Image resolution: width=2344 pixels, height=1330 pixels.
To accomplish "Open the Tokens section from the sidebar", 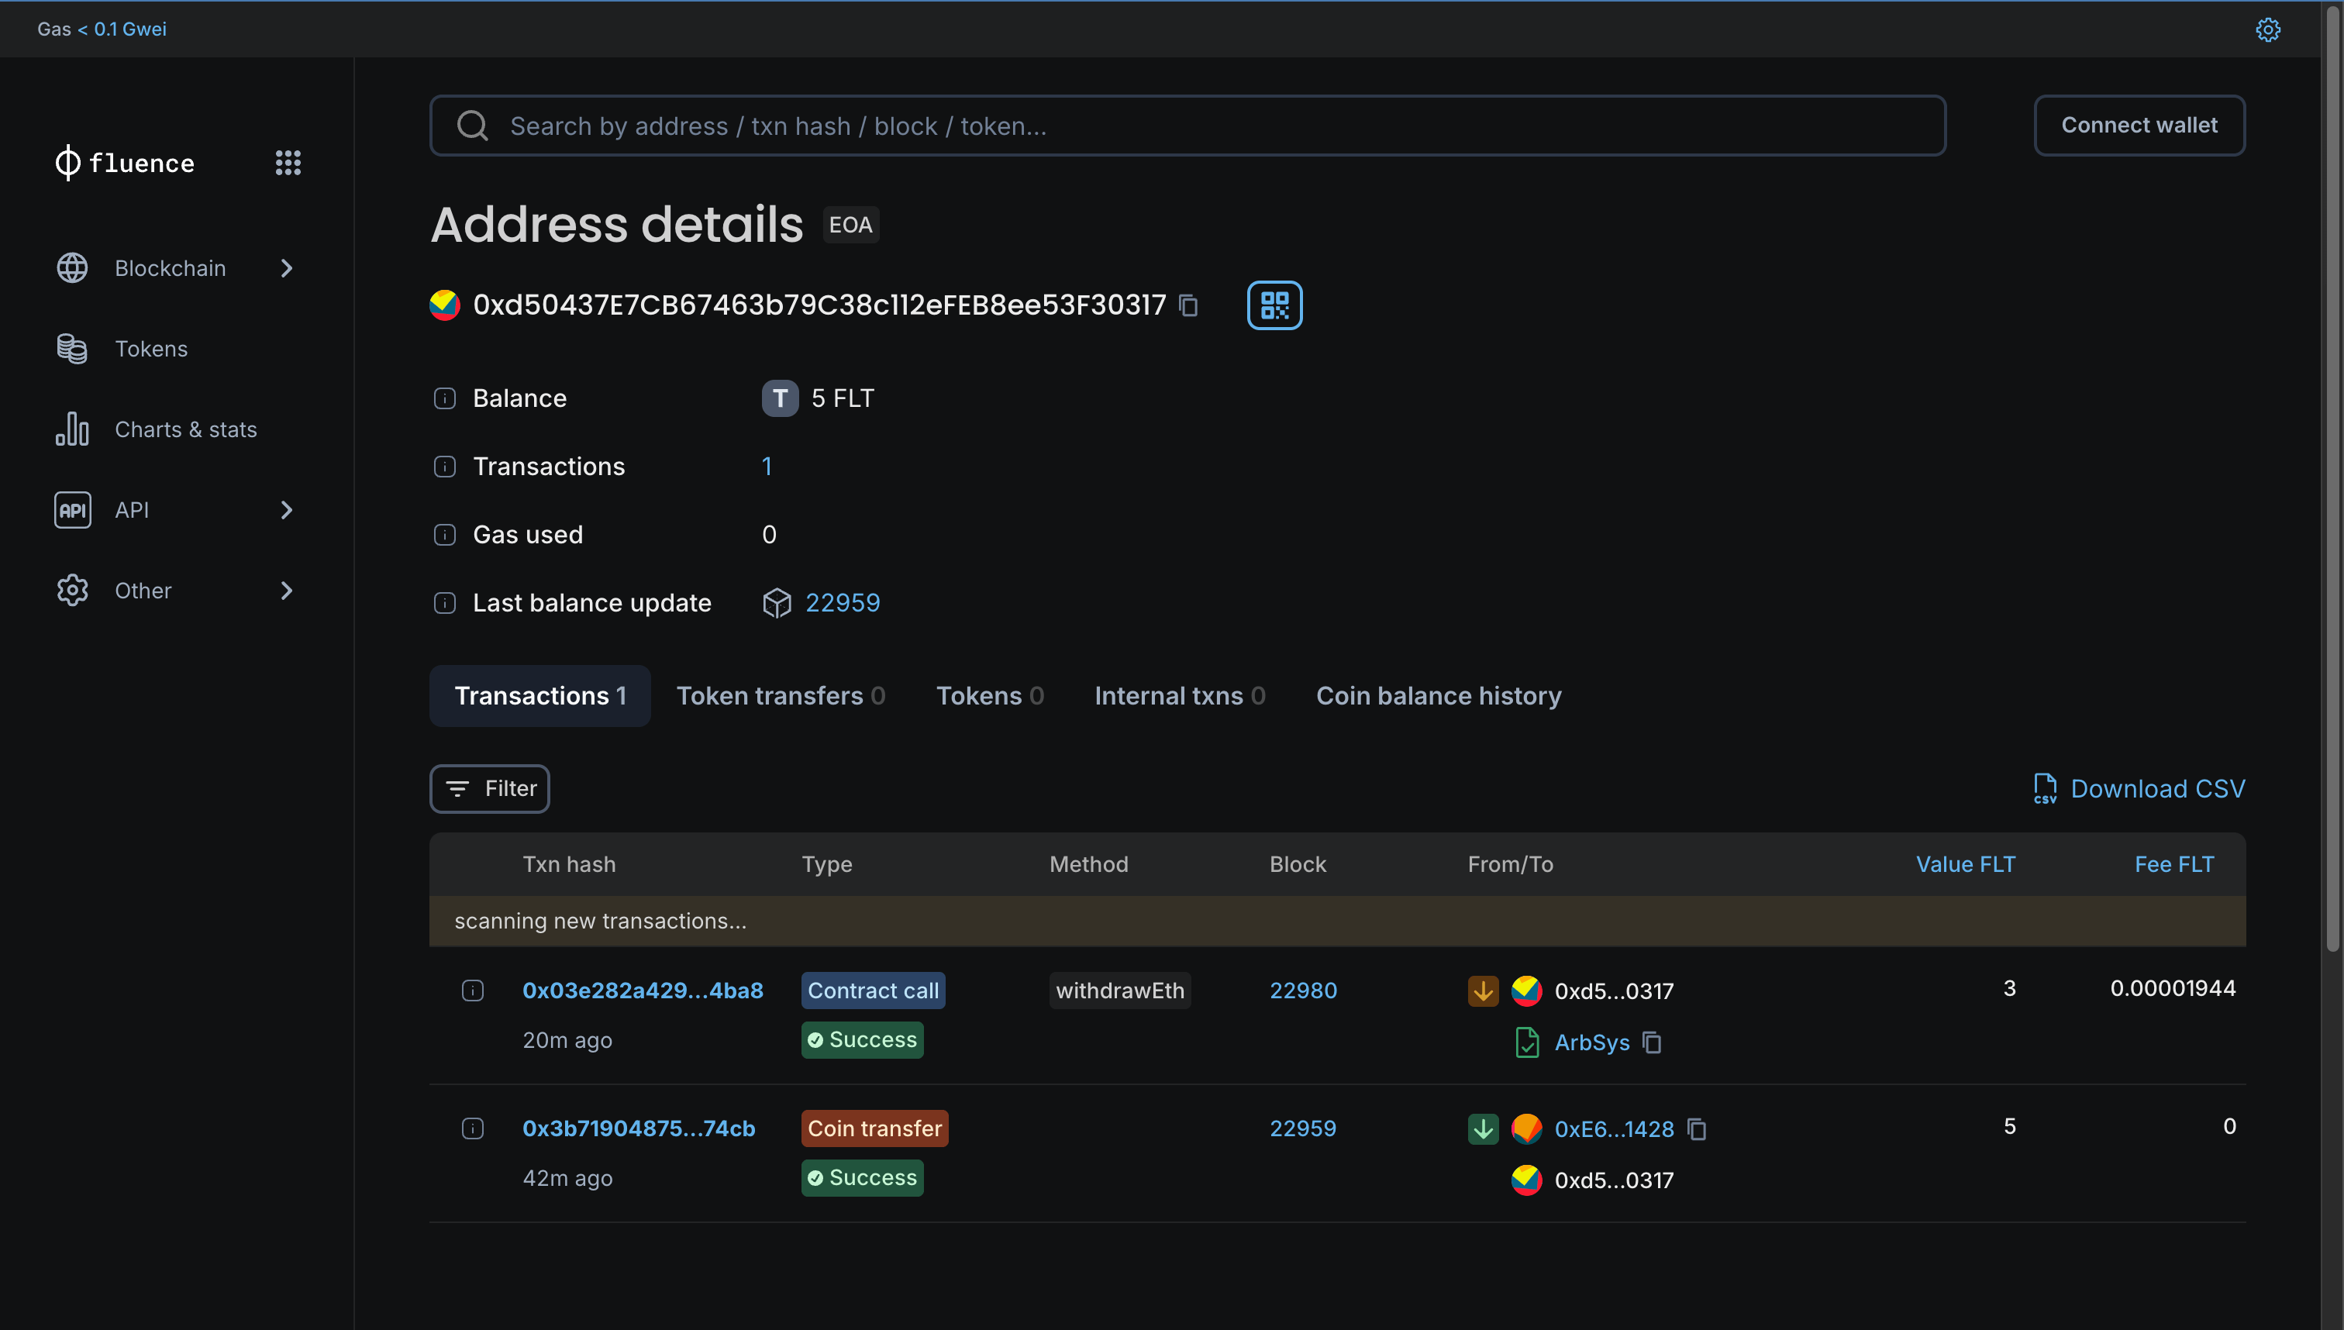I will [x=150, y=348].
